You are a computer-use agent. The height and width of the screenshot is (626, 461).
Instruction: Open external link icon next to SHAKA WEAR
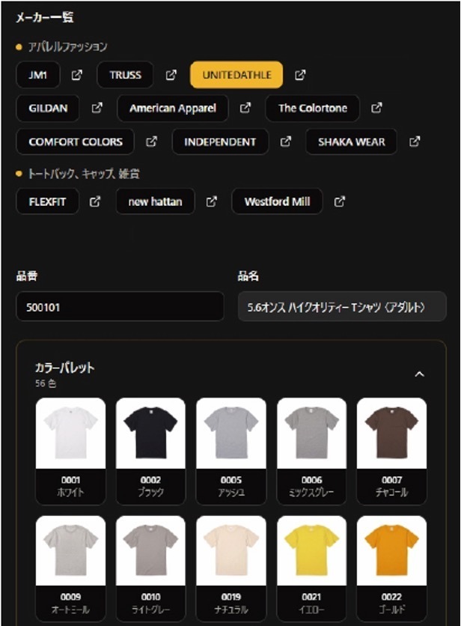[x=415, y=142]
